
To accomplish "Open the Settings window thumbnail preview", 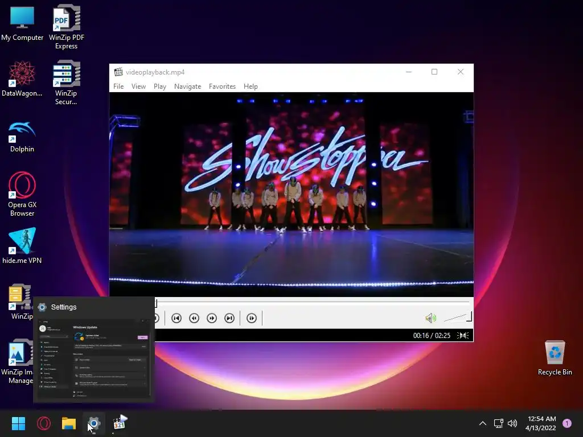I will [94, 358].
